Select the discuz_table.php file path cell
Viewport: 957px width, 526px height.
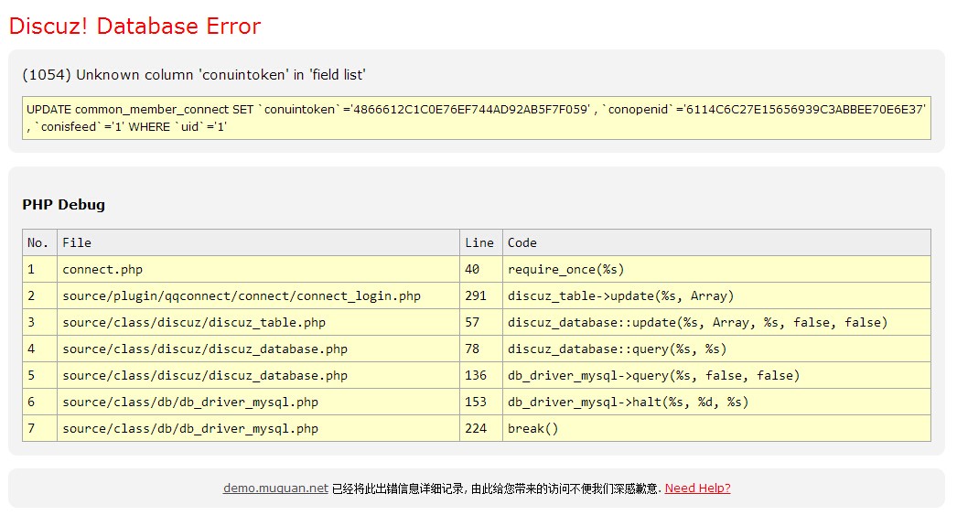point(194,322)
